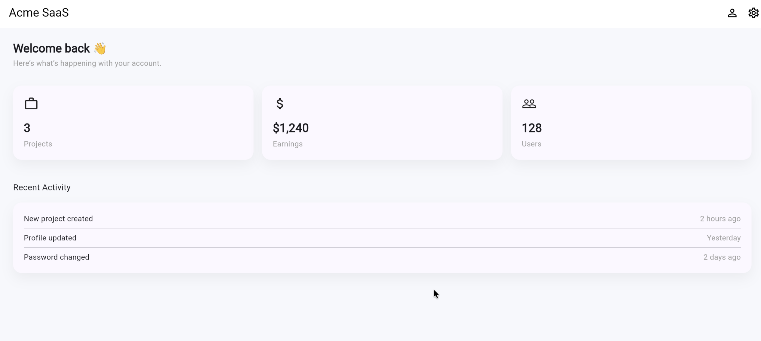Click the people Users icon
Viewport: 761px width, 341px height.
[529, 104]
